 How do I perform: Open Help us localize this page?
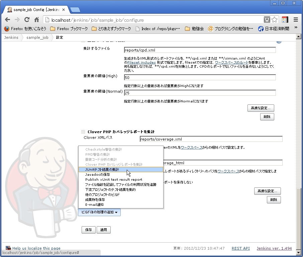[36, 248]
